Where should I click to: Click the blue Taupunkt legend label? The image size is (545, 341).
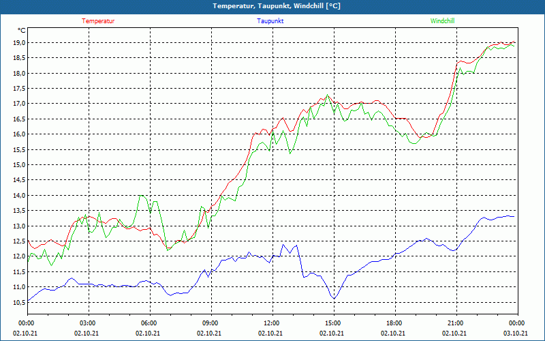(x=270, y=21)
